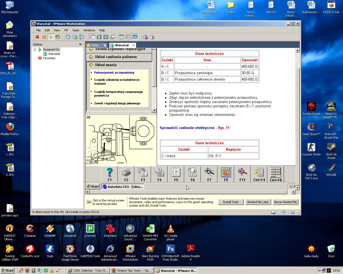Collapse the Powered On tree node

[35, 50]
